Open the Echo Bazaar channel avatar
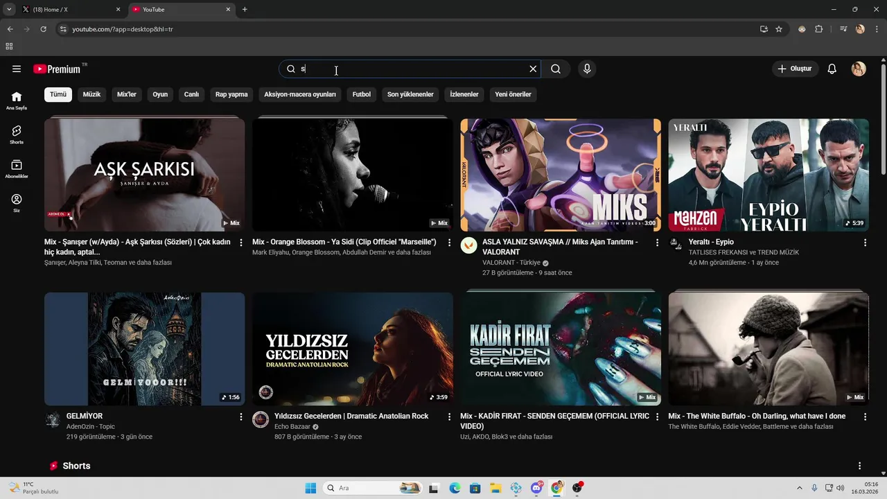Screen dimensions: 887x499 point(261,419)
